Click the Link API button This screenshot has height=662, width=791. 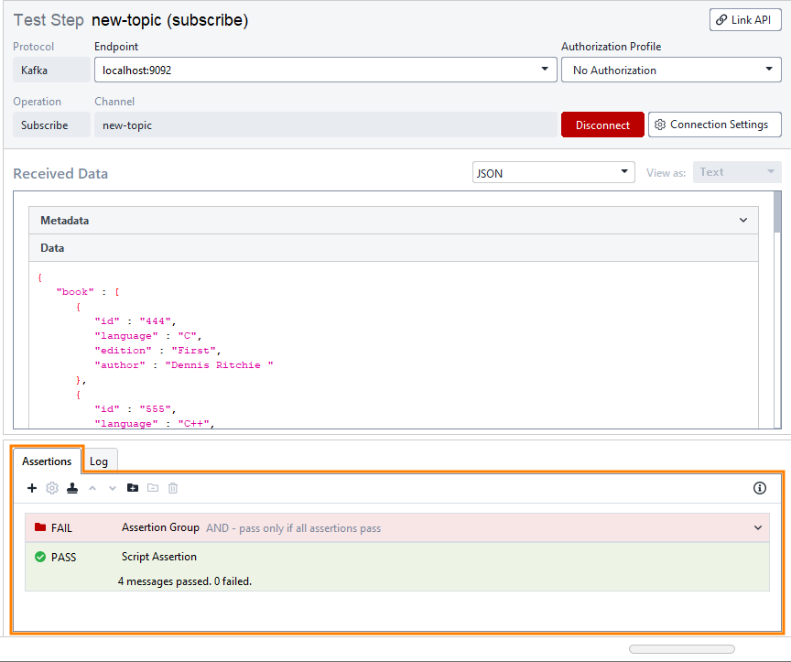pos(745,19)
